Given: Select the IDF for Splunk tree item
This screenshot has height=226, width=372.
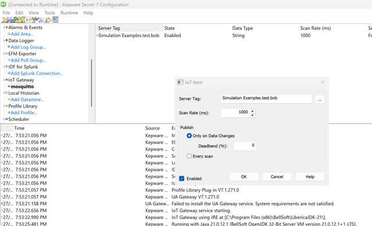Looking at the screenshot, I should 23,67.
